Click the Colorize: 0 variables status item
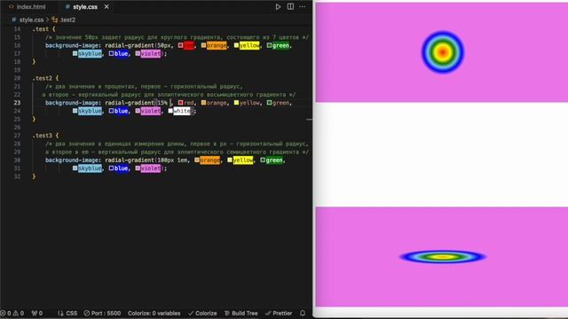The image size is (568, 319). (154, 313)
